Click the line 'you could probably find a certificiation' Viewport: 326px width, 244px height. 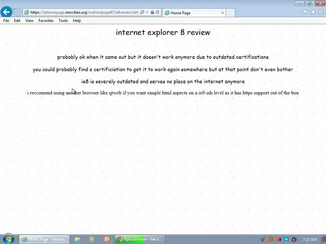163,69
